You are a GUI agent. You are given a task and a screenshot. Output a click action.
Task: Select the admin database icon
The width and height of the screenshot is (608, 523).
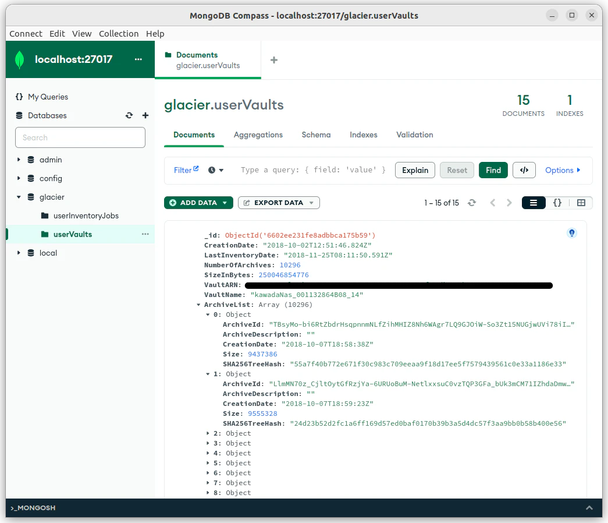31,160
